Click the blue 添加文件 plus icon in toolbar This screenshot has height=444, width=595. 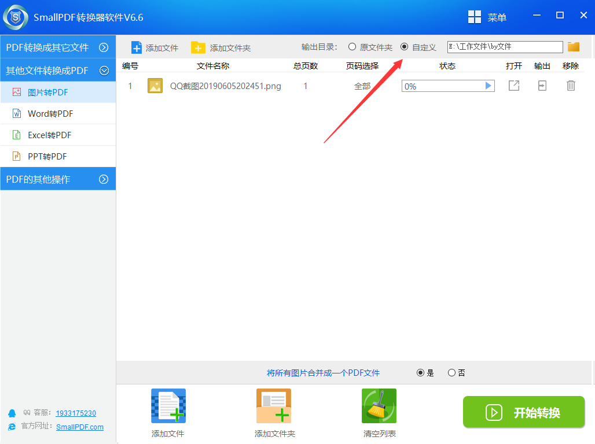pos(136,47)
